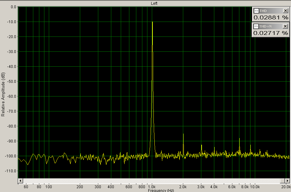Image resolution: width=291 pixels, height=192 pixels.
Task: Click the -10.0 amplitude tick label
Action: point(12,22)
